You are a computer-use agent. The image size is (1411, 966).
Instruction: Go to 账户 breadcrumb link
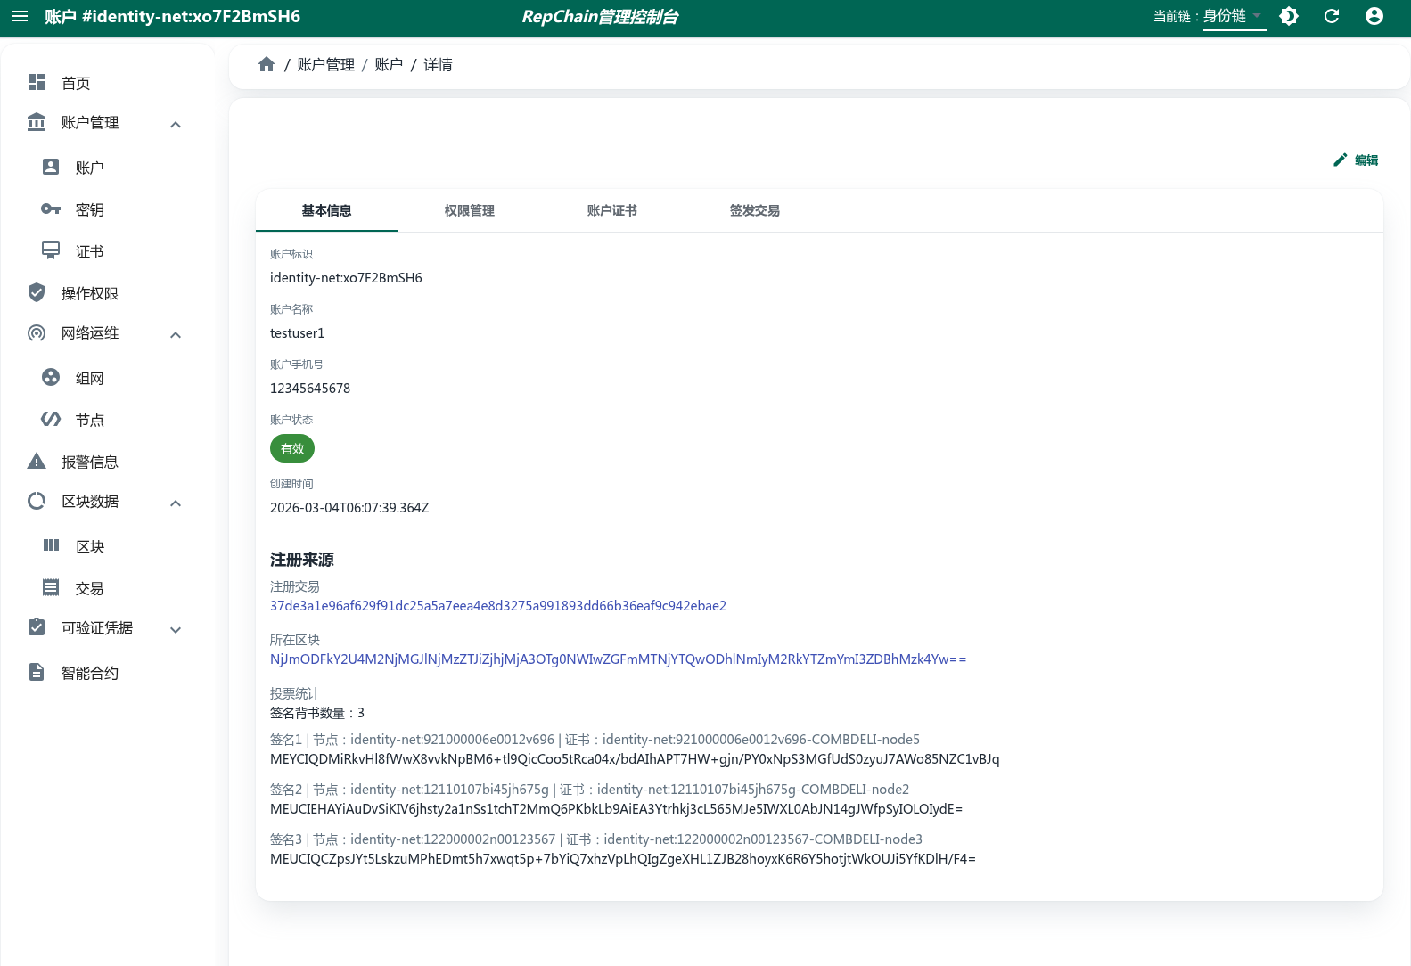tap(389, 65)
